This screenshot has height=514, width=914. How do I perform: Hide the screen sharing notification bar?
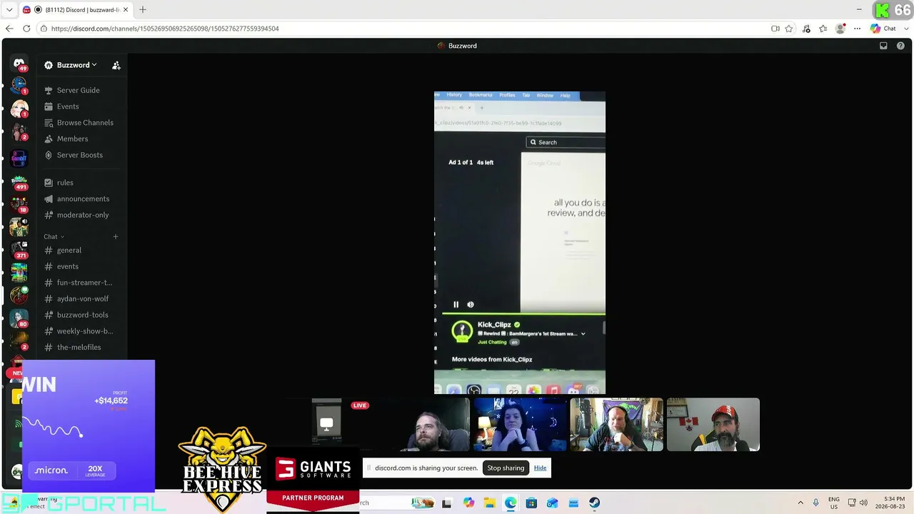tap(540, 468)
